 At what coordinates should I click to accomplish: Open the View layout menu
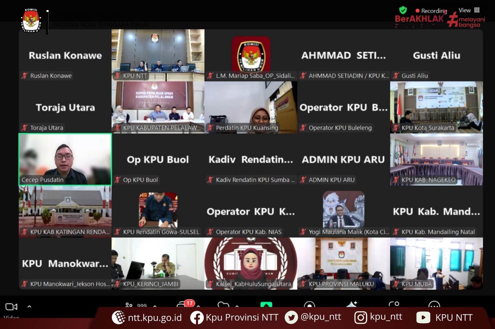(469, 10)
